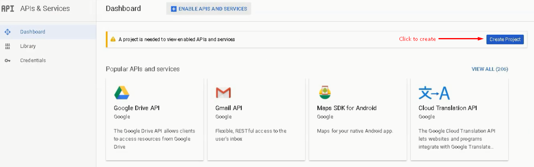Click the Gmail envelope logo icon
Image resolution: width=534 pixels, height=167 pixels.
(x=223, y=93)
